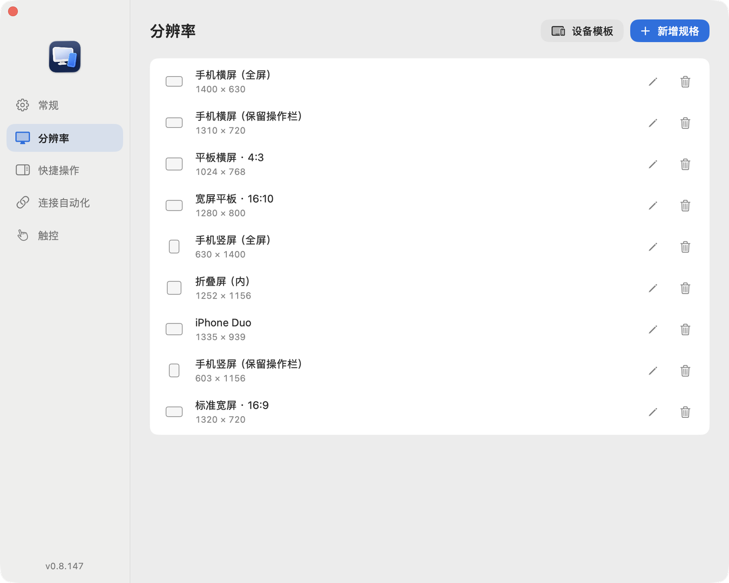
Task: Click the 1335 × 939 resolution value
Action: [220, 337]
